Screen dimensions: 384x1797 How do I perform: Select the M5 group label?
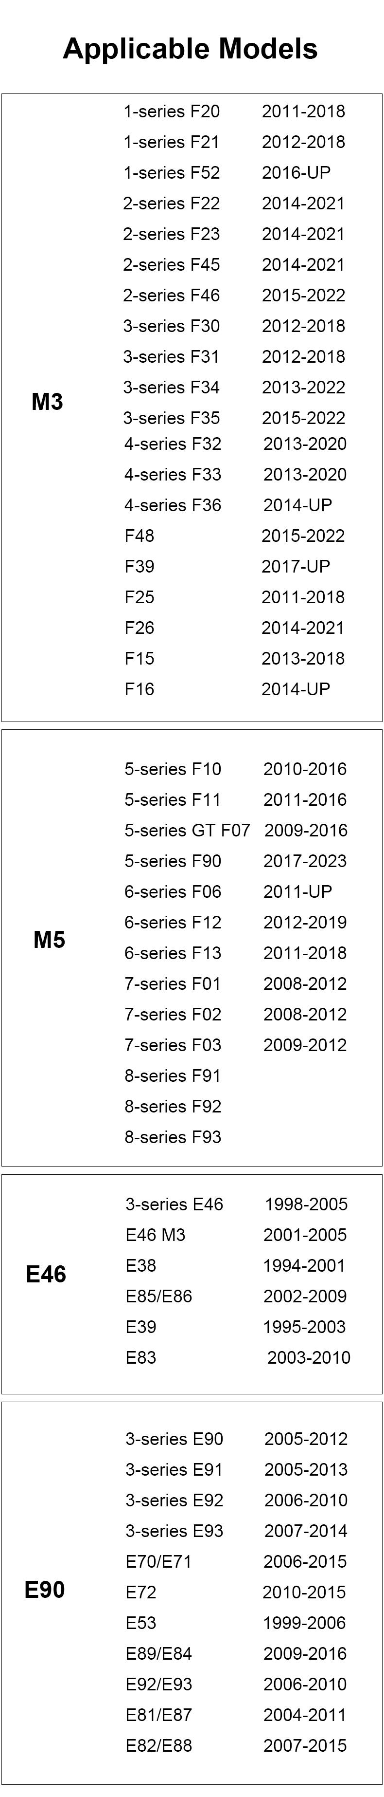[x=50, y=940]
